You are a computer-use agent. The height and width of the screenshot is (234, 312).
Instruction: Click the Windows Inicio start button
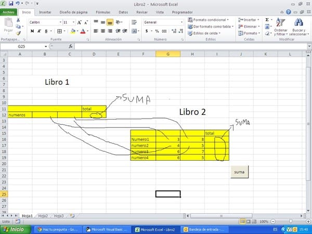click(x=14, y=229)
